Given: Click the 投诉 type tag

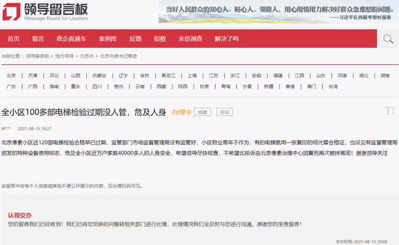Looking at the screenshot, I should pyautogui.click(x=225, y=112).
